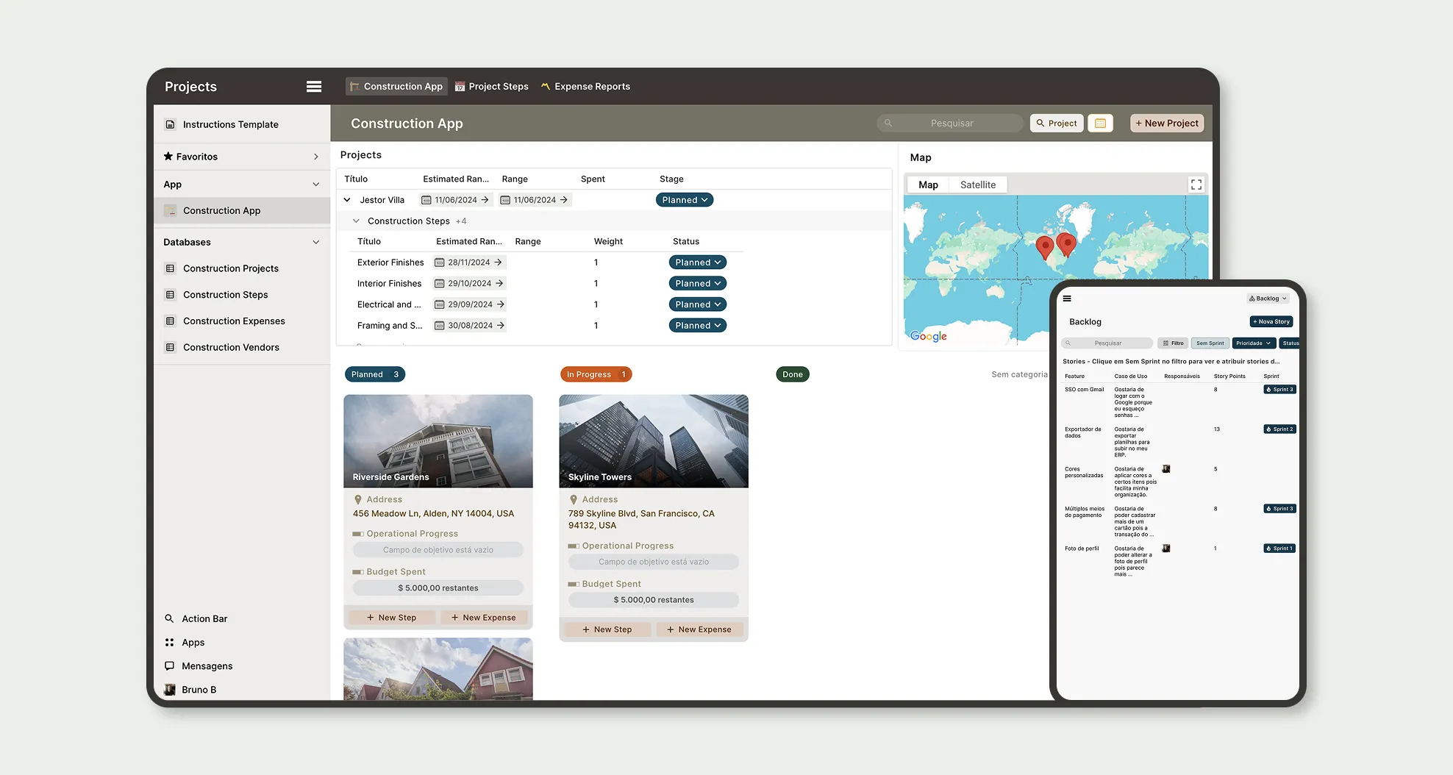Click calendar icon of Interior Finishes date
1453x775 pixels.
pos(440,283)
